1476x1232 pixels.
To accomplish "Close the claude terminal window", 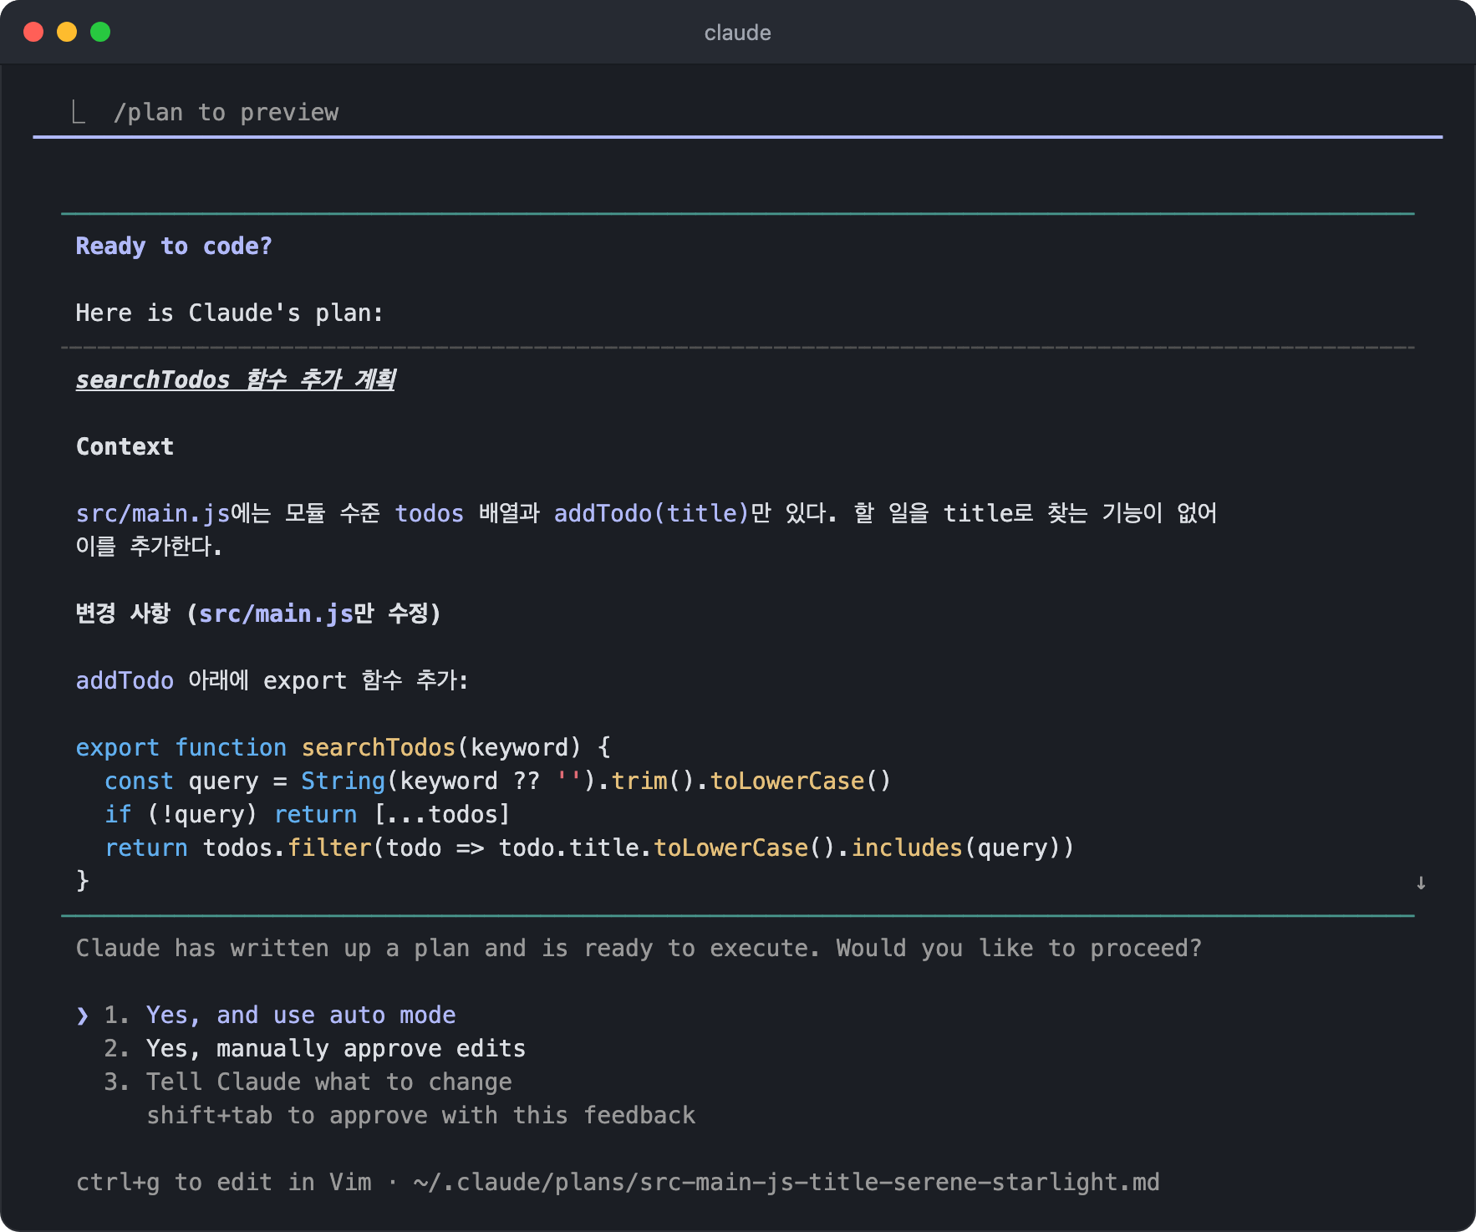I will (x=33, y=32).
